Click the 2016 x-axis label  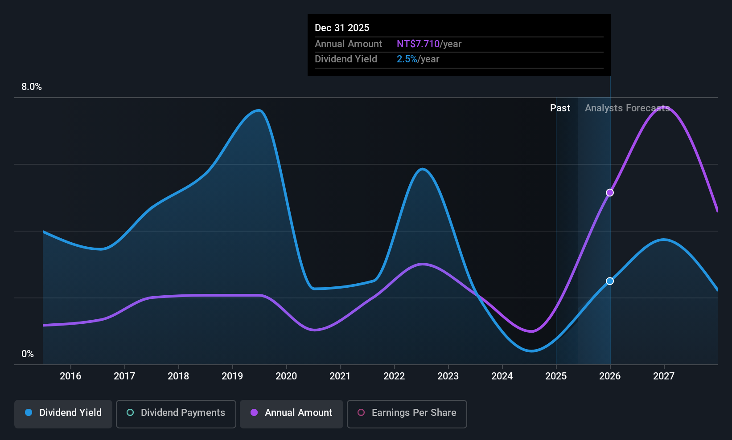(70, 376)
